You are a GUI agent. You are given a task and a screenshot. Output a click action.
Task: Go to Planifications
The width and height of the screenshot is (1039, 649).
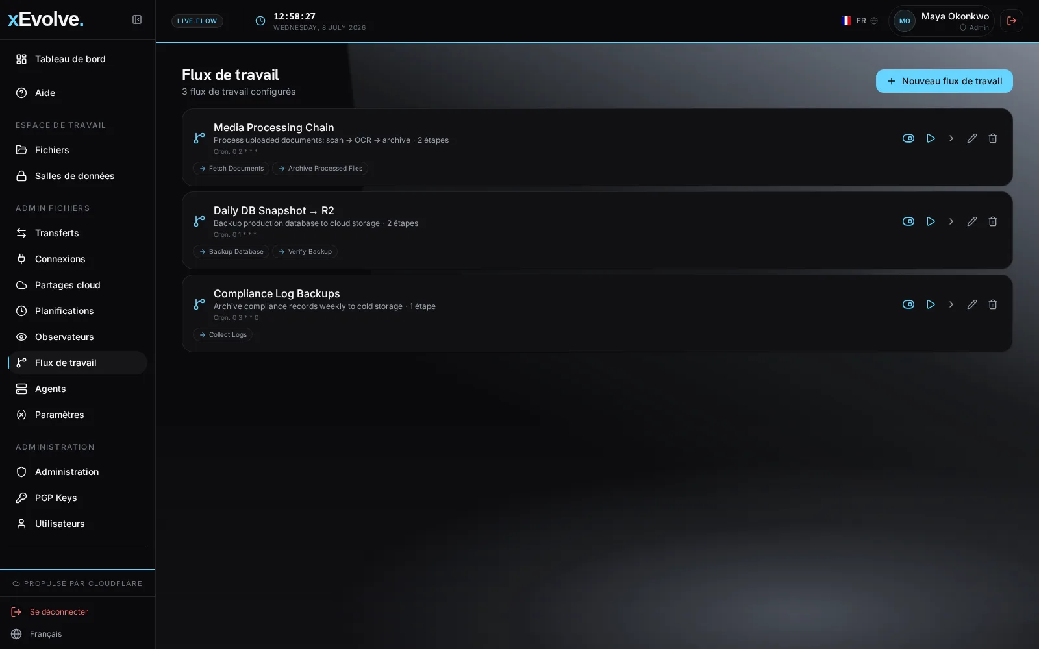click(77, 311)
